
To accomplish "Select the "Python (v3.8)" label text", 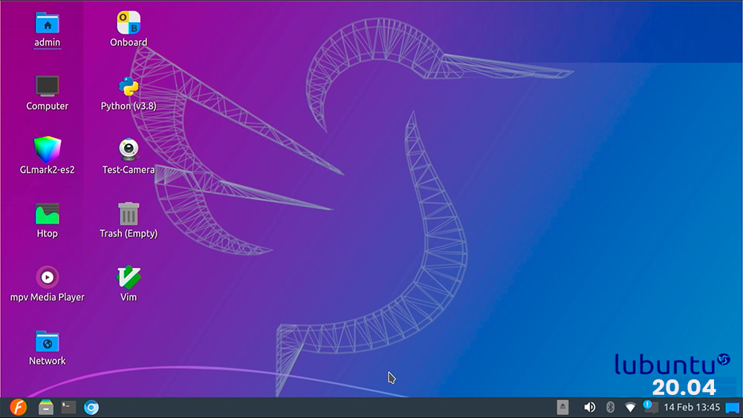I will coord(129,106).
